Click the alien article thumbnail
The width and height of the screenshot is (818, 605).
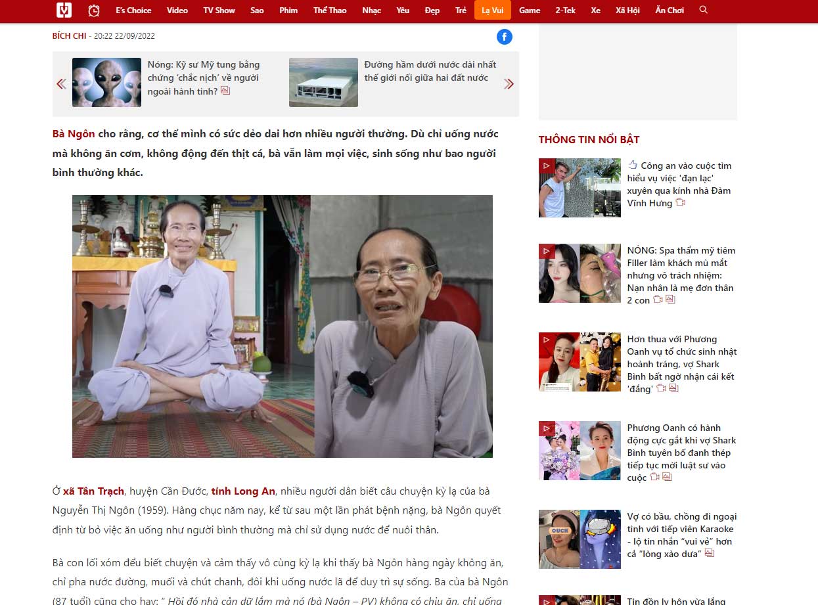[x=106, y=82]
